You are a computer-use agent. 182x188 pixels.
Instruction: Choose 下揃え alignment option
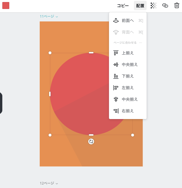tap(128, 76)
